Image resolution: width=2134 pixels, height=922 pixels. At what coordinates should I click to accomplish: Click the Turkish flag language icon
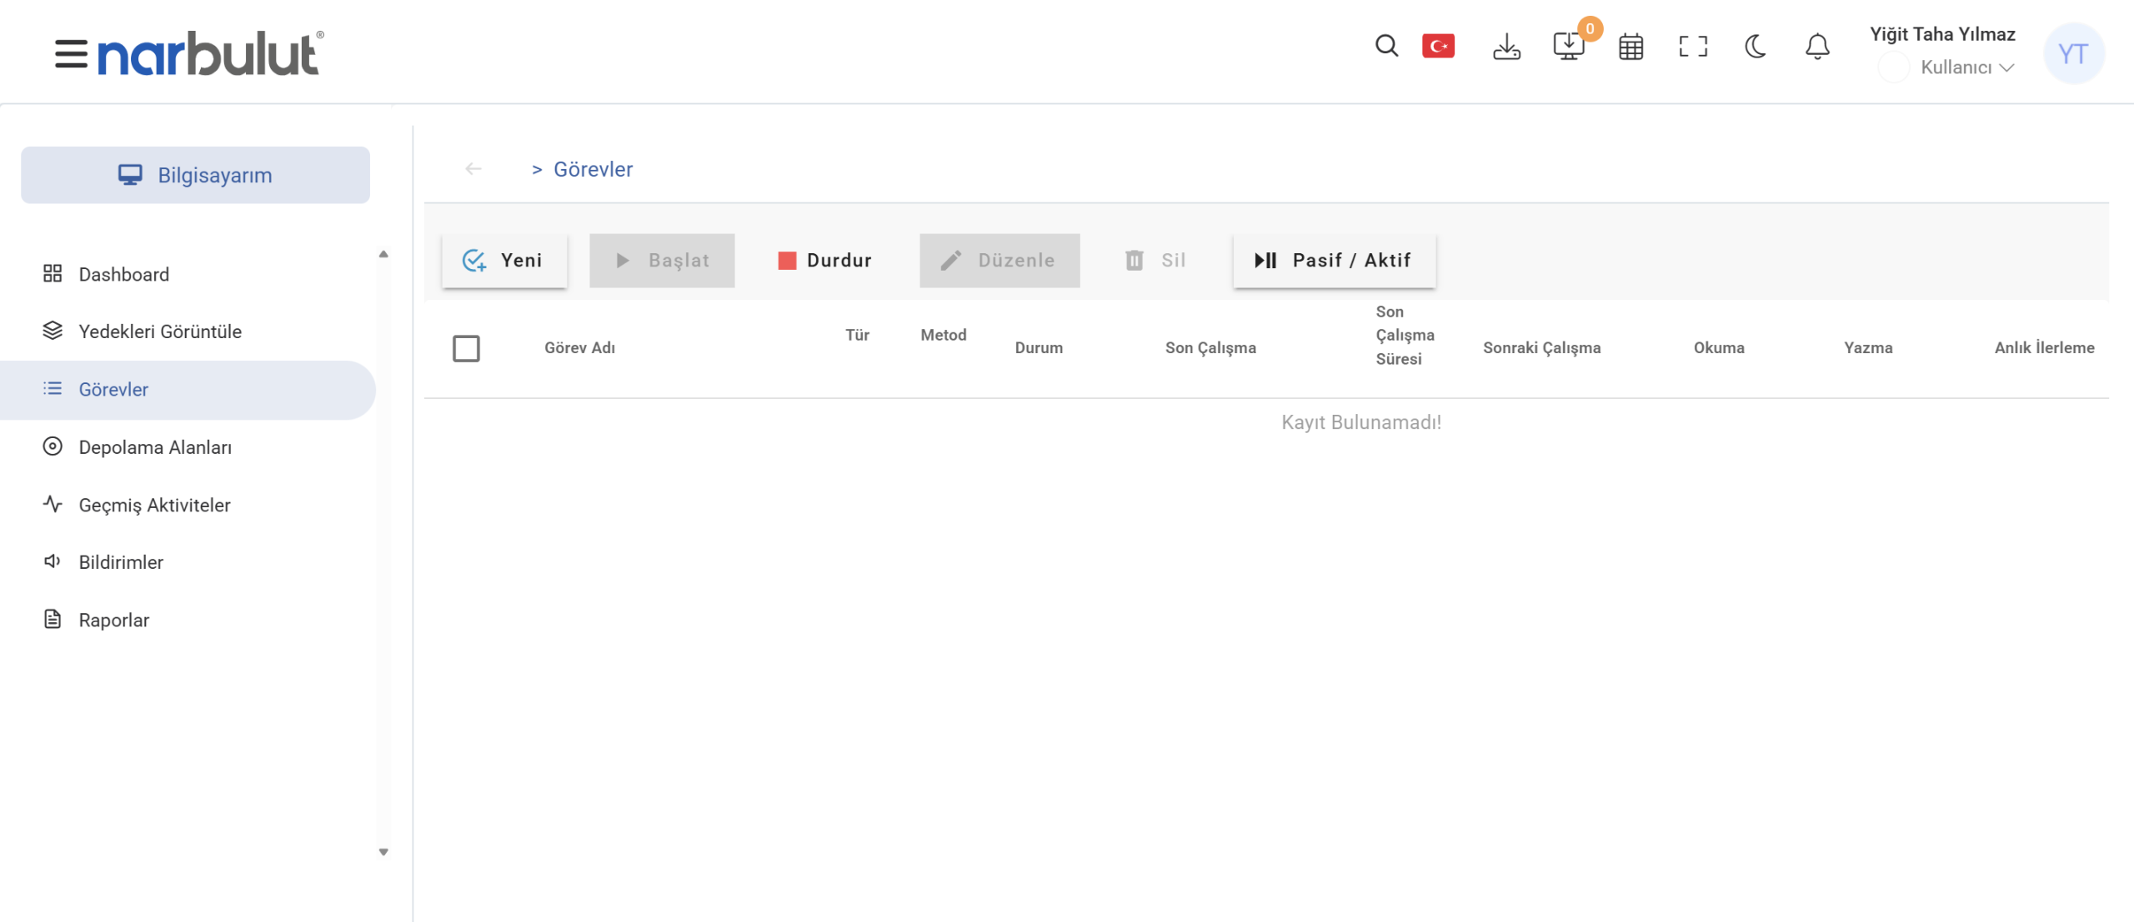[1438, 46]
